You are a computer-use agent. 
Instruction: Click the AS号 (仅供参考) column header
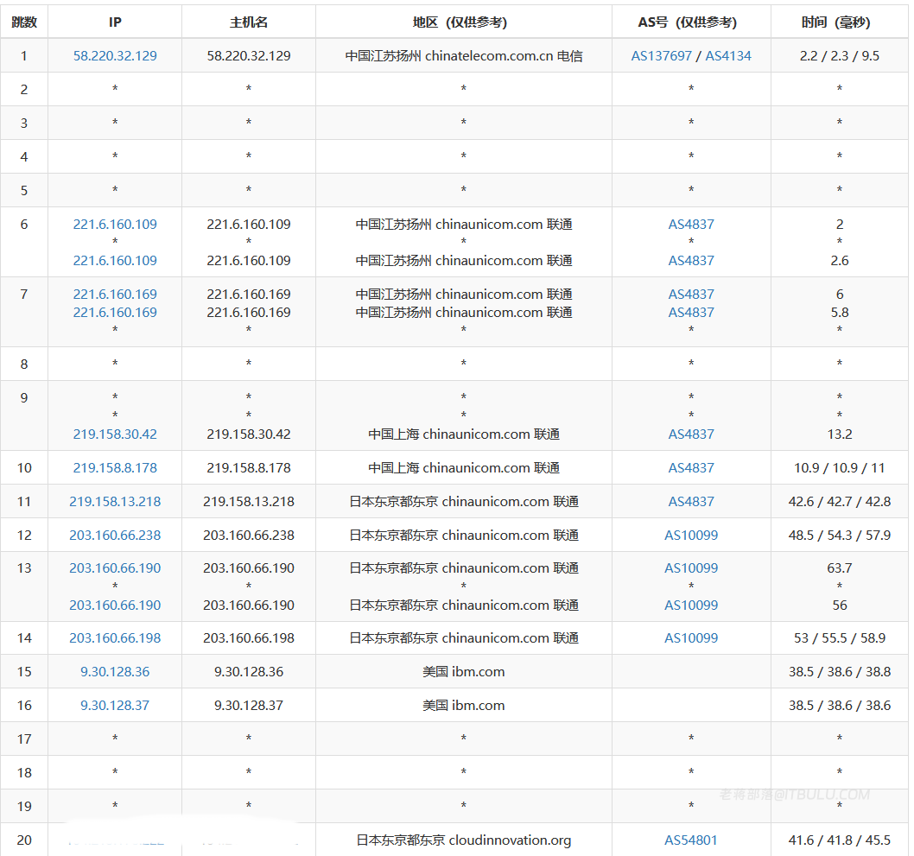tap(688, 22)
